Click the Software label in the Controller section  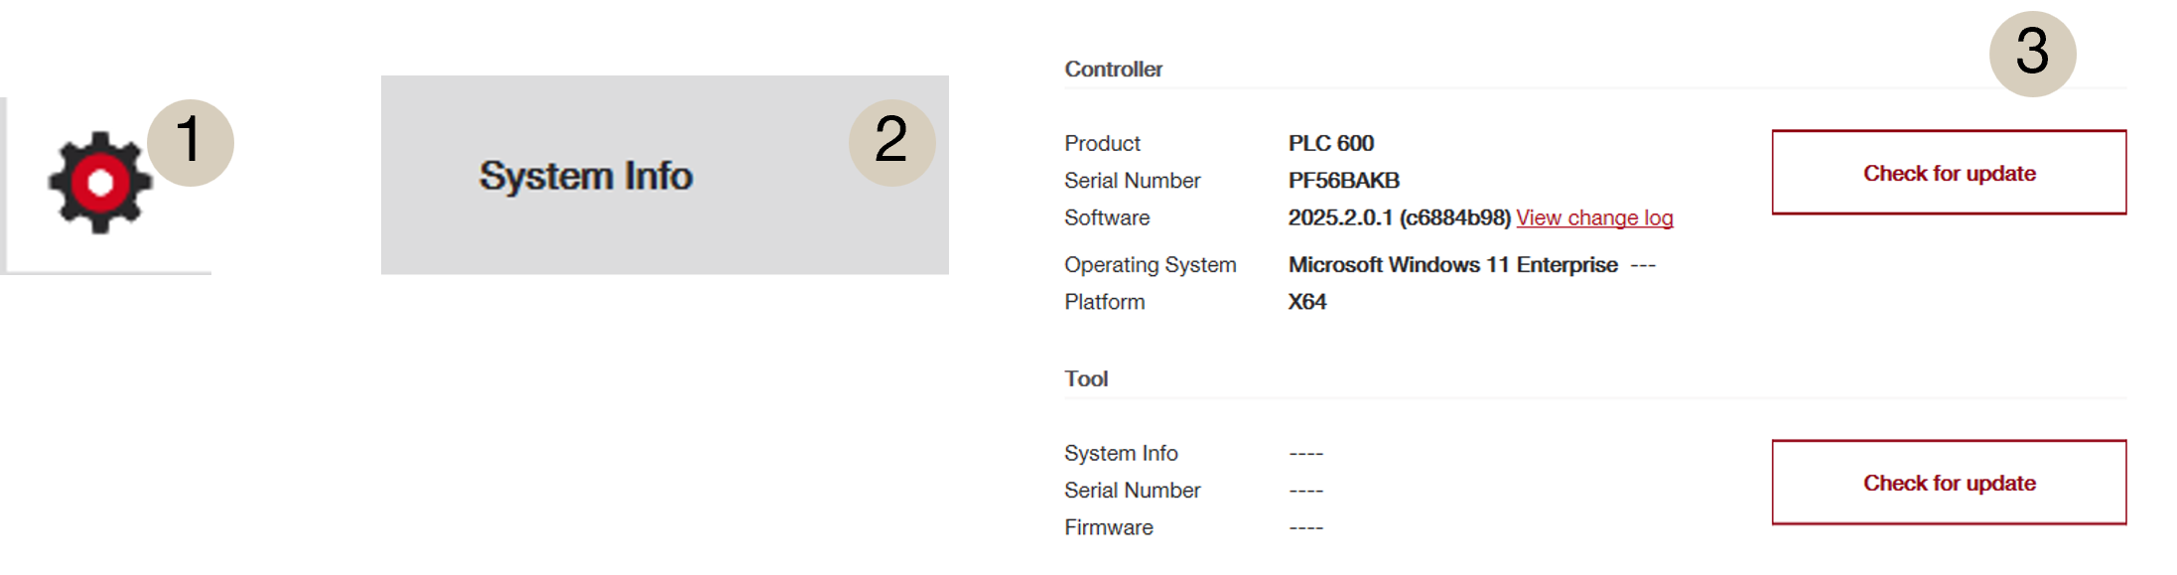coord(1107,218)
